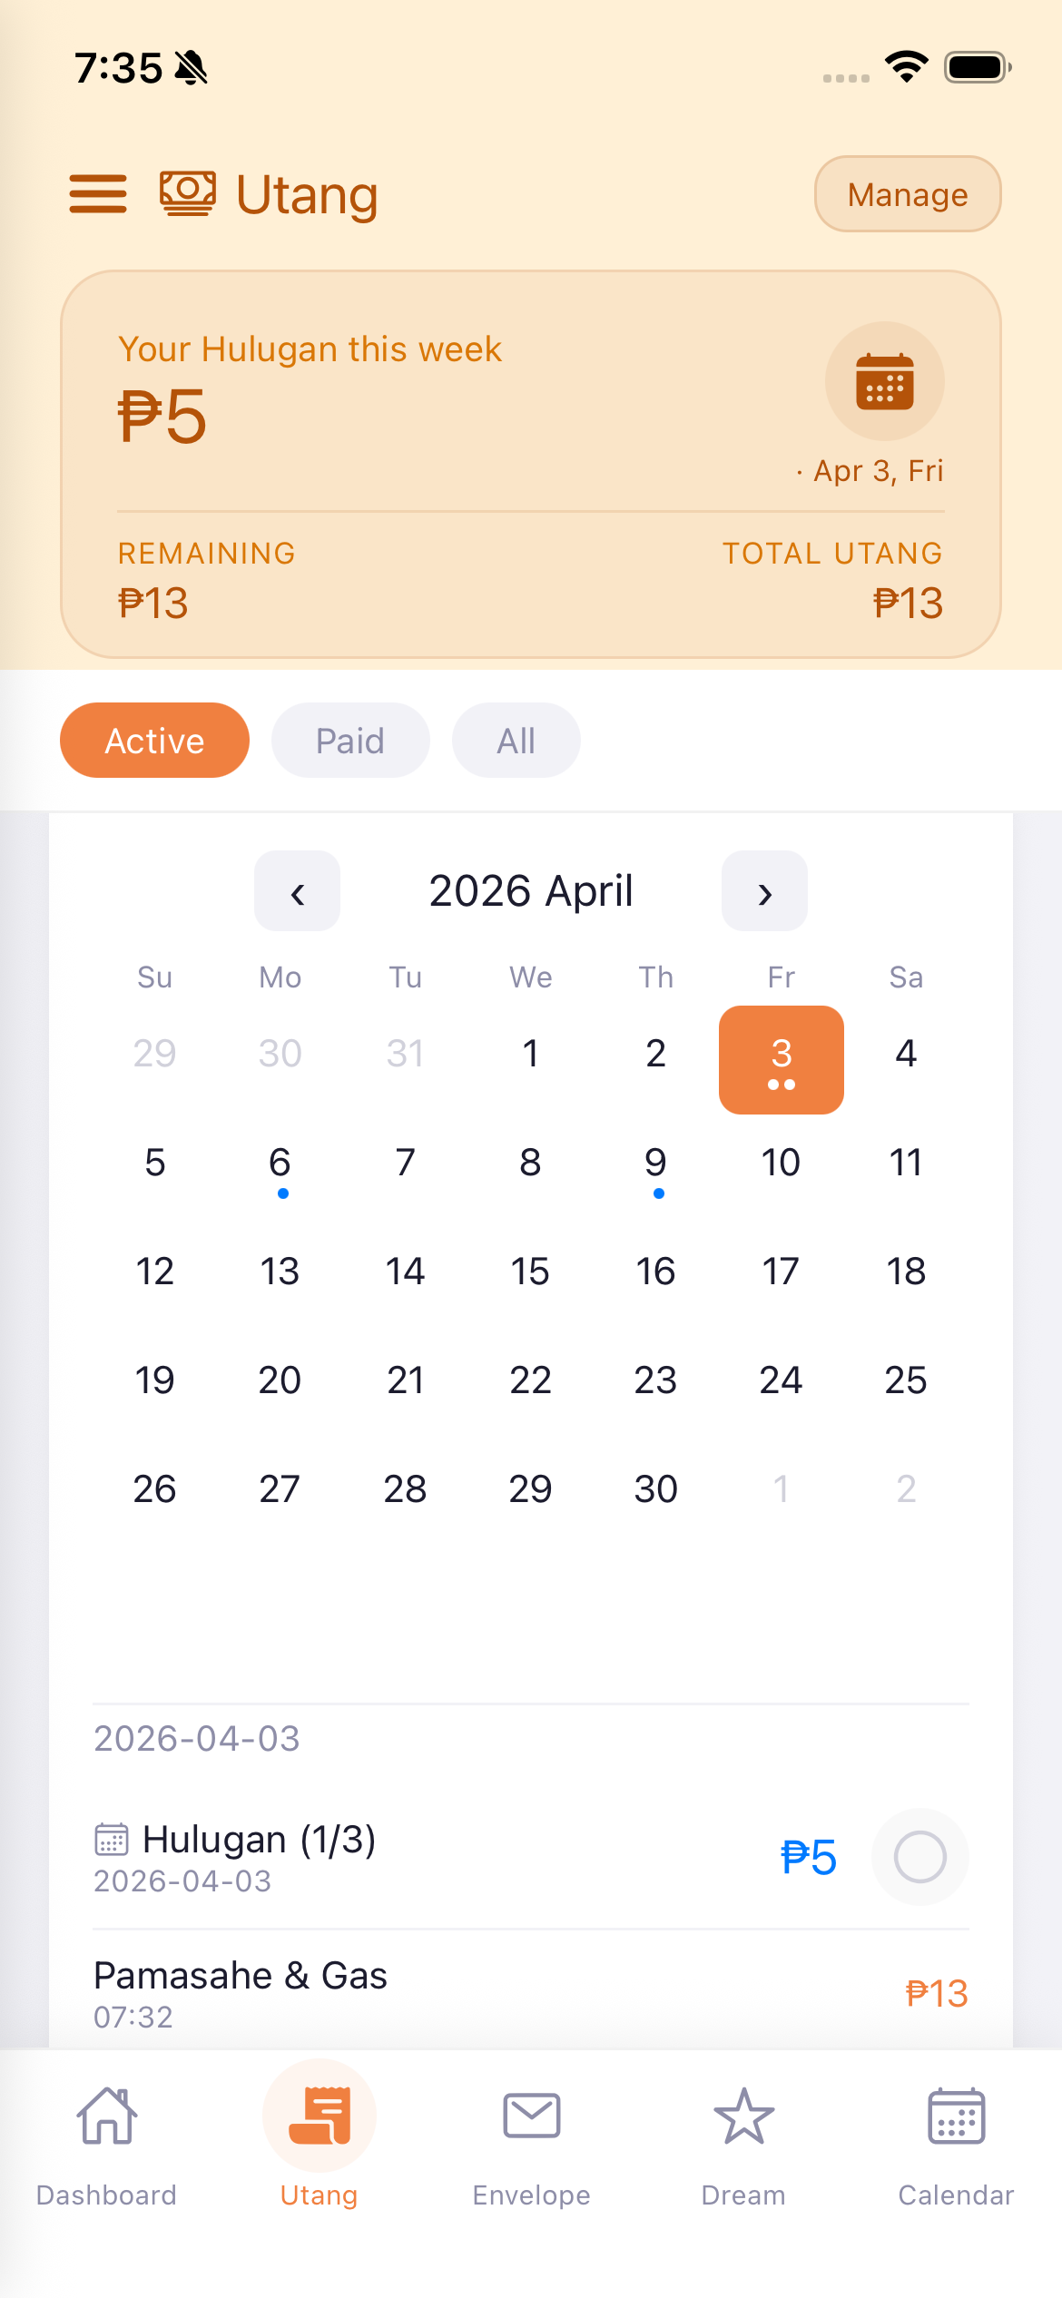Tap the 2026 April month title
The width and height of the screenshot is (1062, 2298).
(x=531, y=891)
